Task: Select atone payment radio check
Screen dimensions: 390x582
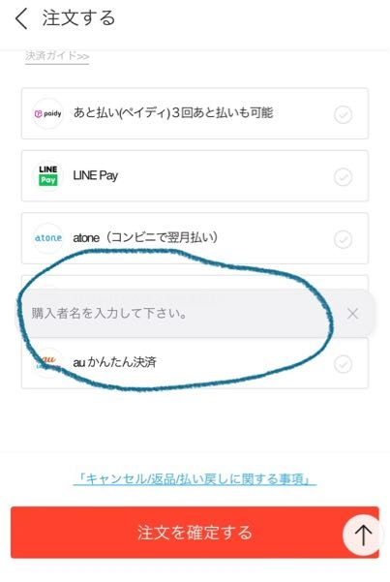Action: 343,239
